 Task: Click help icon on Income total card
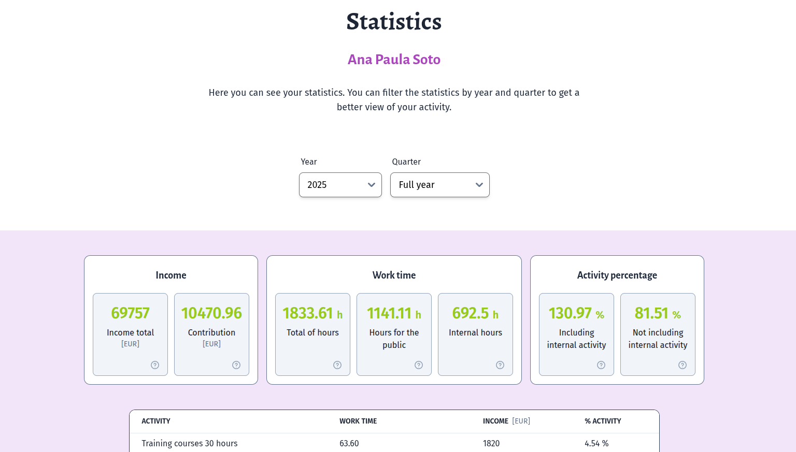[155, 365]
